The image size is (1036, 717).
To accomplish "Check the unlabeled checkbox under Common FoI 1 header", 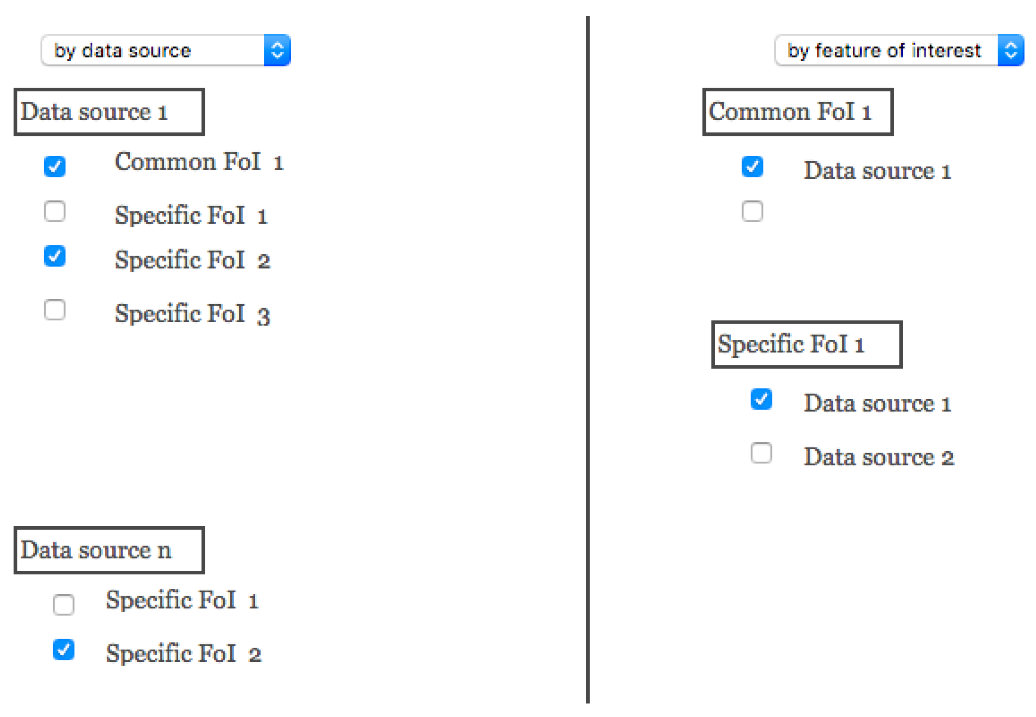I will click(752, 212).
